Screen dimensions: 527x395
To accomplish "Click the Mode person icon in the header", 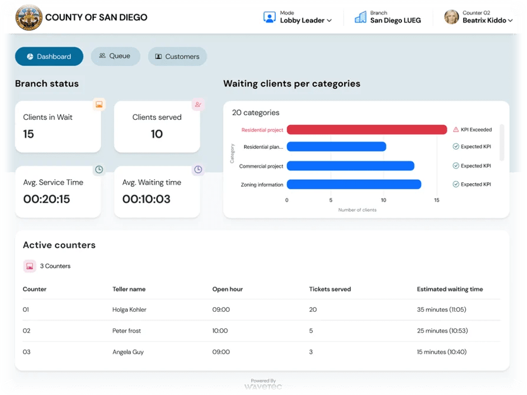I will coord(269,17).
